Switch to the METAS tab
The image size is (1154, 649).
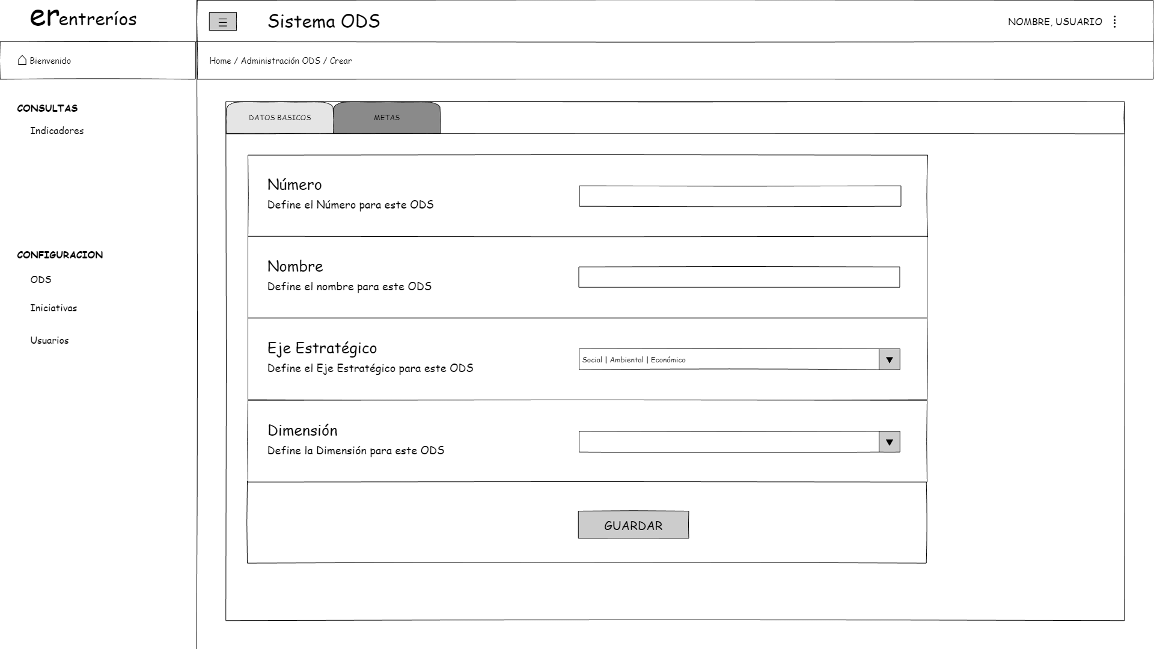(386, 118)
